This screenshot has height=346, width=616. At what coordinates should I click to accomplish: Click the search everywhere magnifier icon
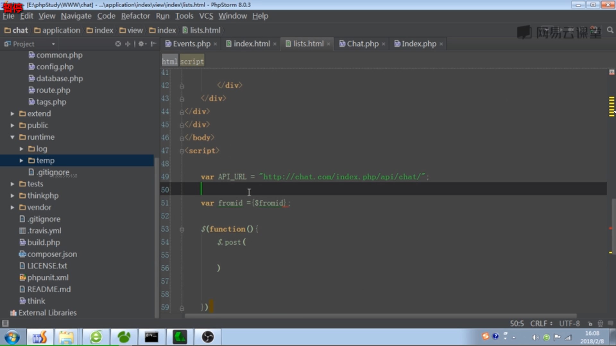pyautogui.click(x=610, y=30)
